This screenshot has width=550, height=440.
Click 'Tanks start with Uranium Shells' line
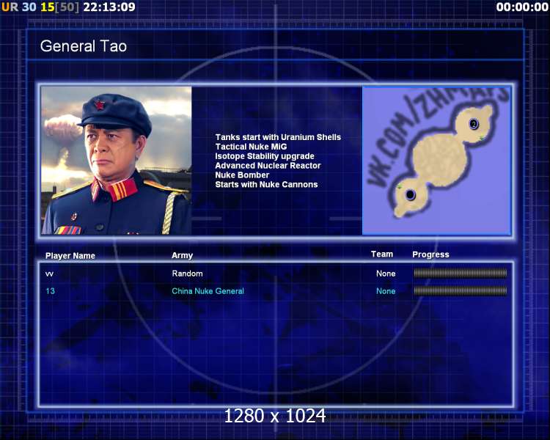point(278,137)
